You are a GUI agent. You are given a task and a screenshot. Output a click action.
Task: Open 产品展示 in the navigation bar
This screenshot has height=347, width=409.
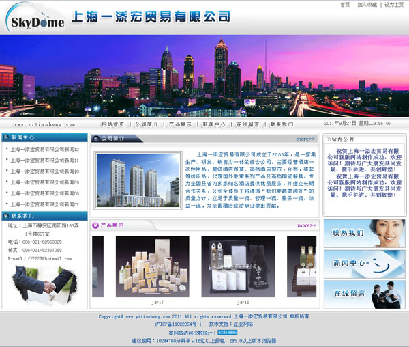[181, 124]
